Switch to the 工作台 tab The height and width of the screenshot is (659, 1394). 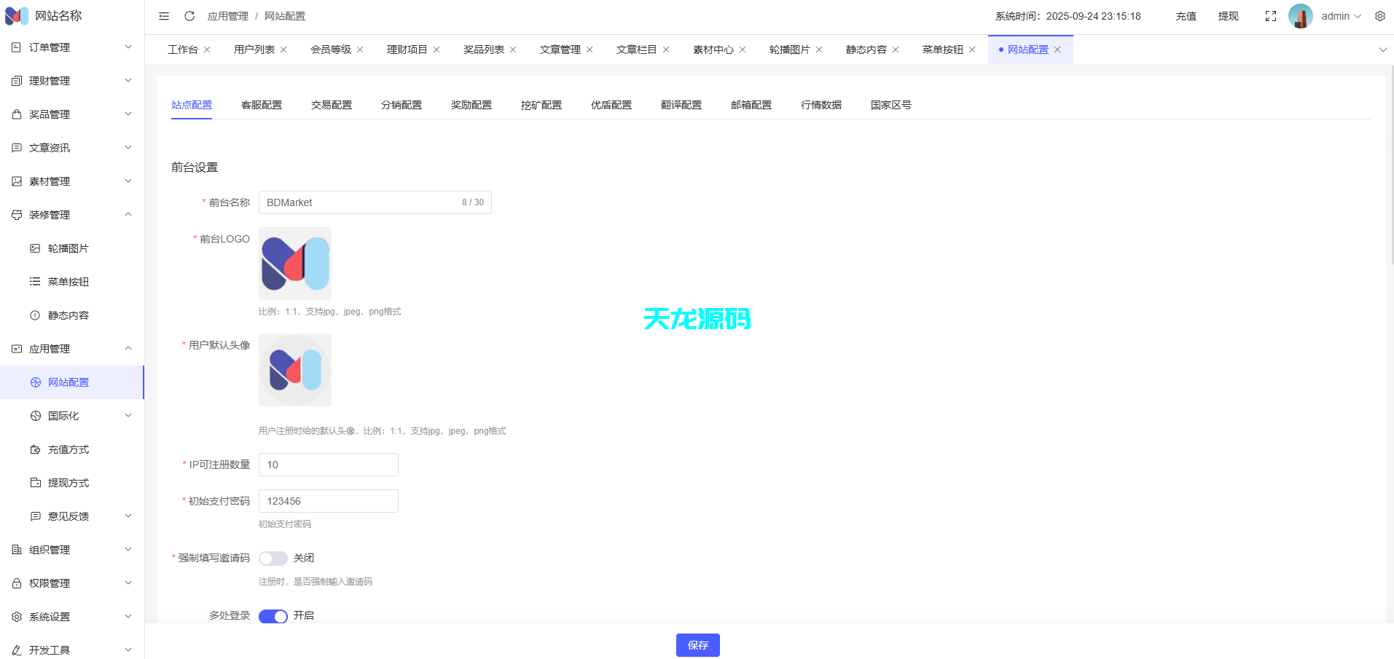point(182,49)
